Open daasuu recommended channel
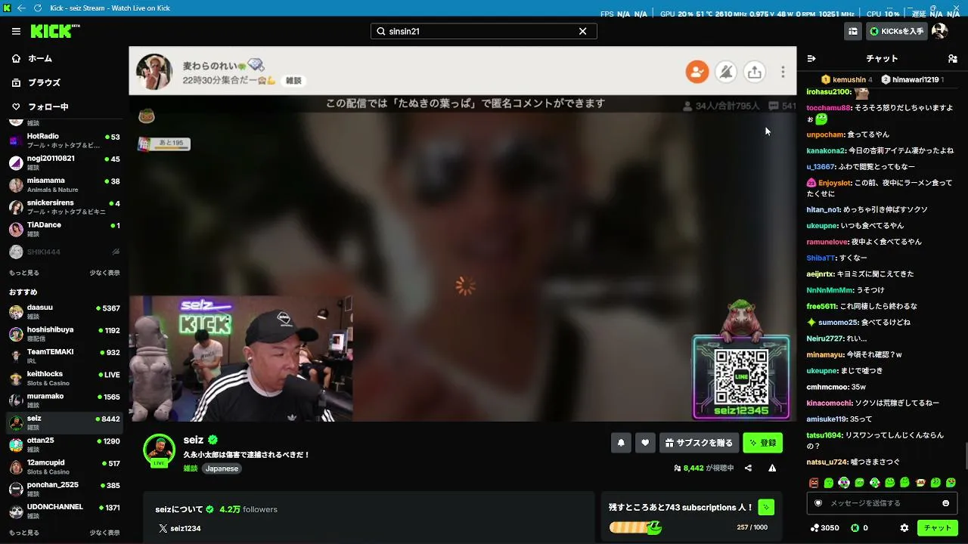968x544 pixels. click(65, 311)
